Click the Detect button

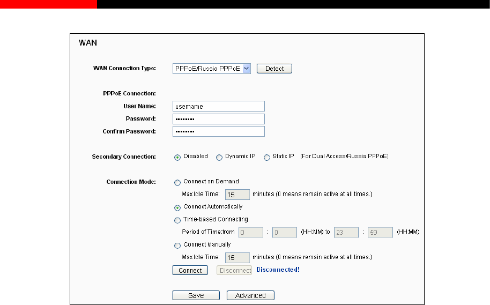tap(274, 69)
